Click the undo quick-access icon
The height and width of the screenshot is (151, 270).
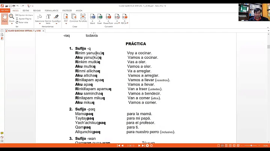tap(18, 6)
